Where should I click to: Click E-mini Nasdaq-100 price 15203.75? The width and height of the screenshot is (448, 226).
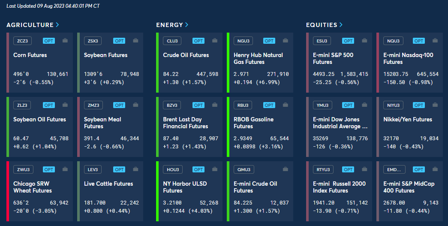coord(396,74)
